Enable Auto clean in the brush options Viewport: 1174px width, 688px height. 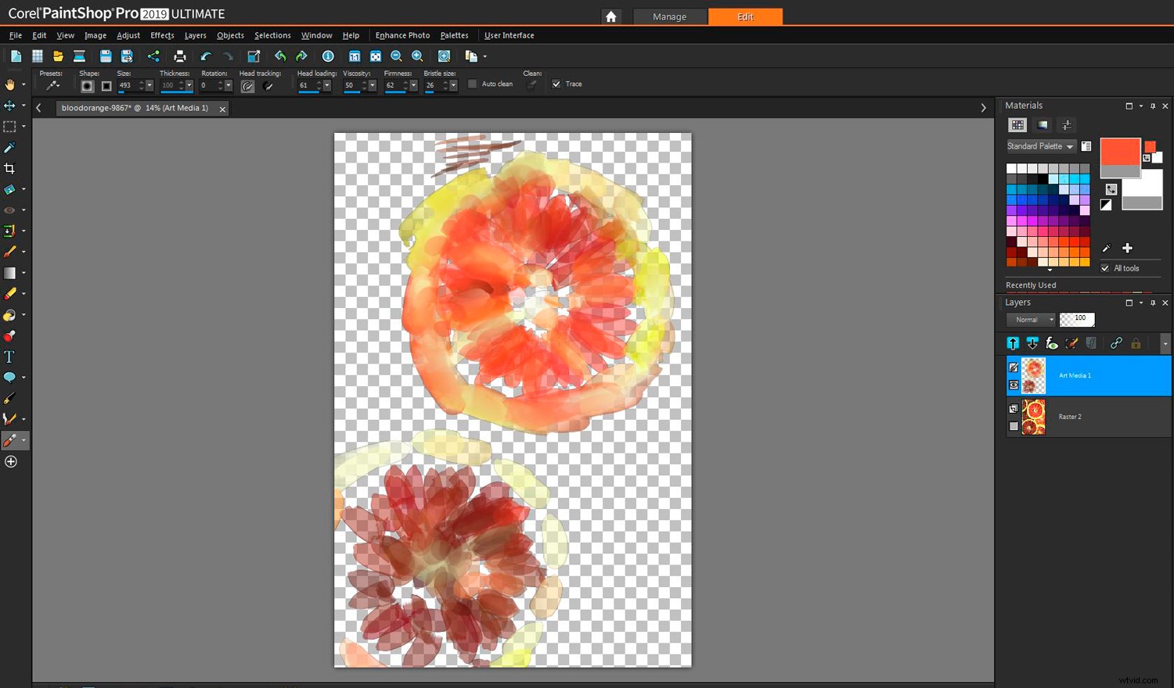tap(473, 84)
